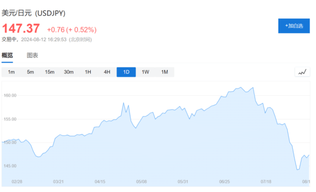The height and width of the screenshot is (192, 316).
Task: Select the 30m interval
Action: click(69, 72)
